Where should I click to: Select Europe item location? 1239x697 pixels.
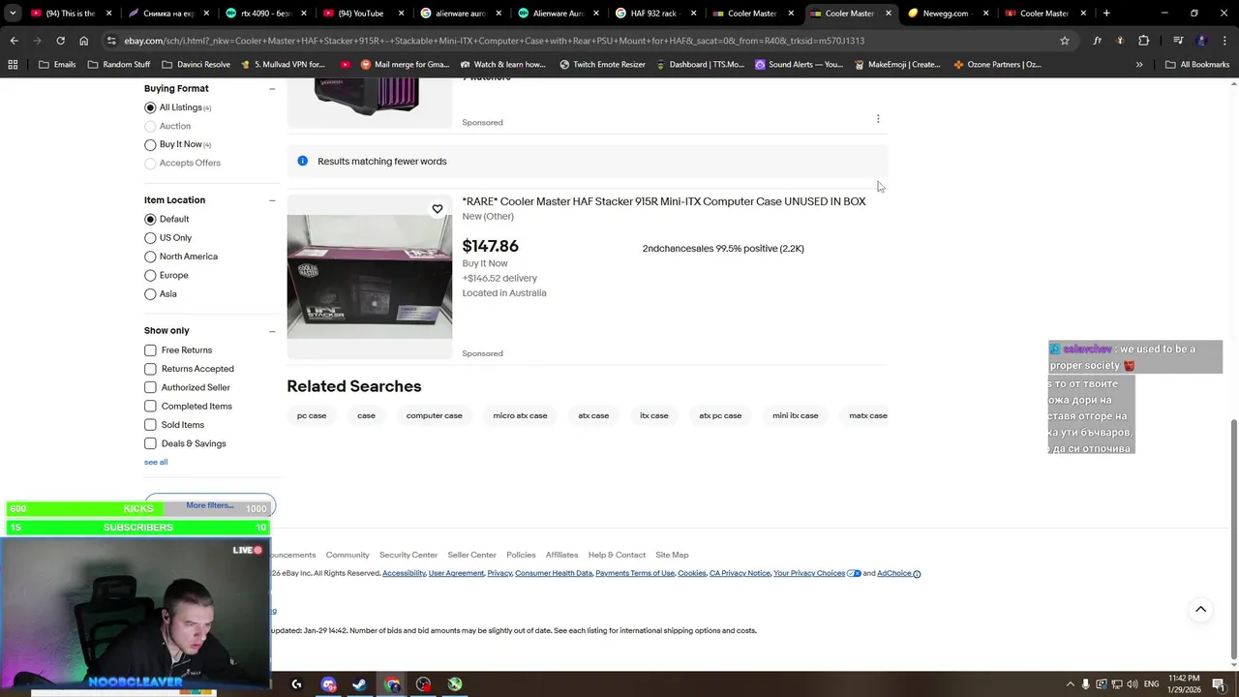150,275
